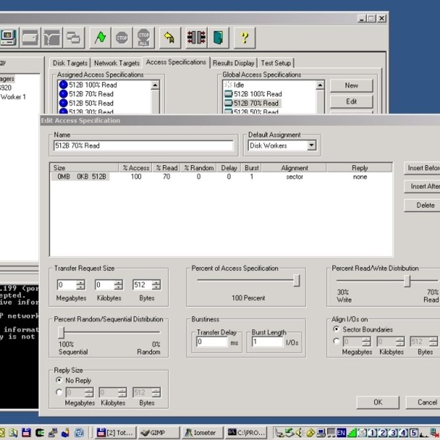
Task: Open the Default Assignment dropdown
Action: 311,146
